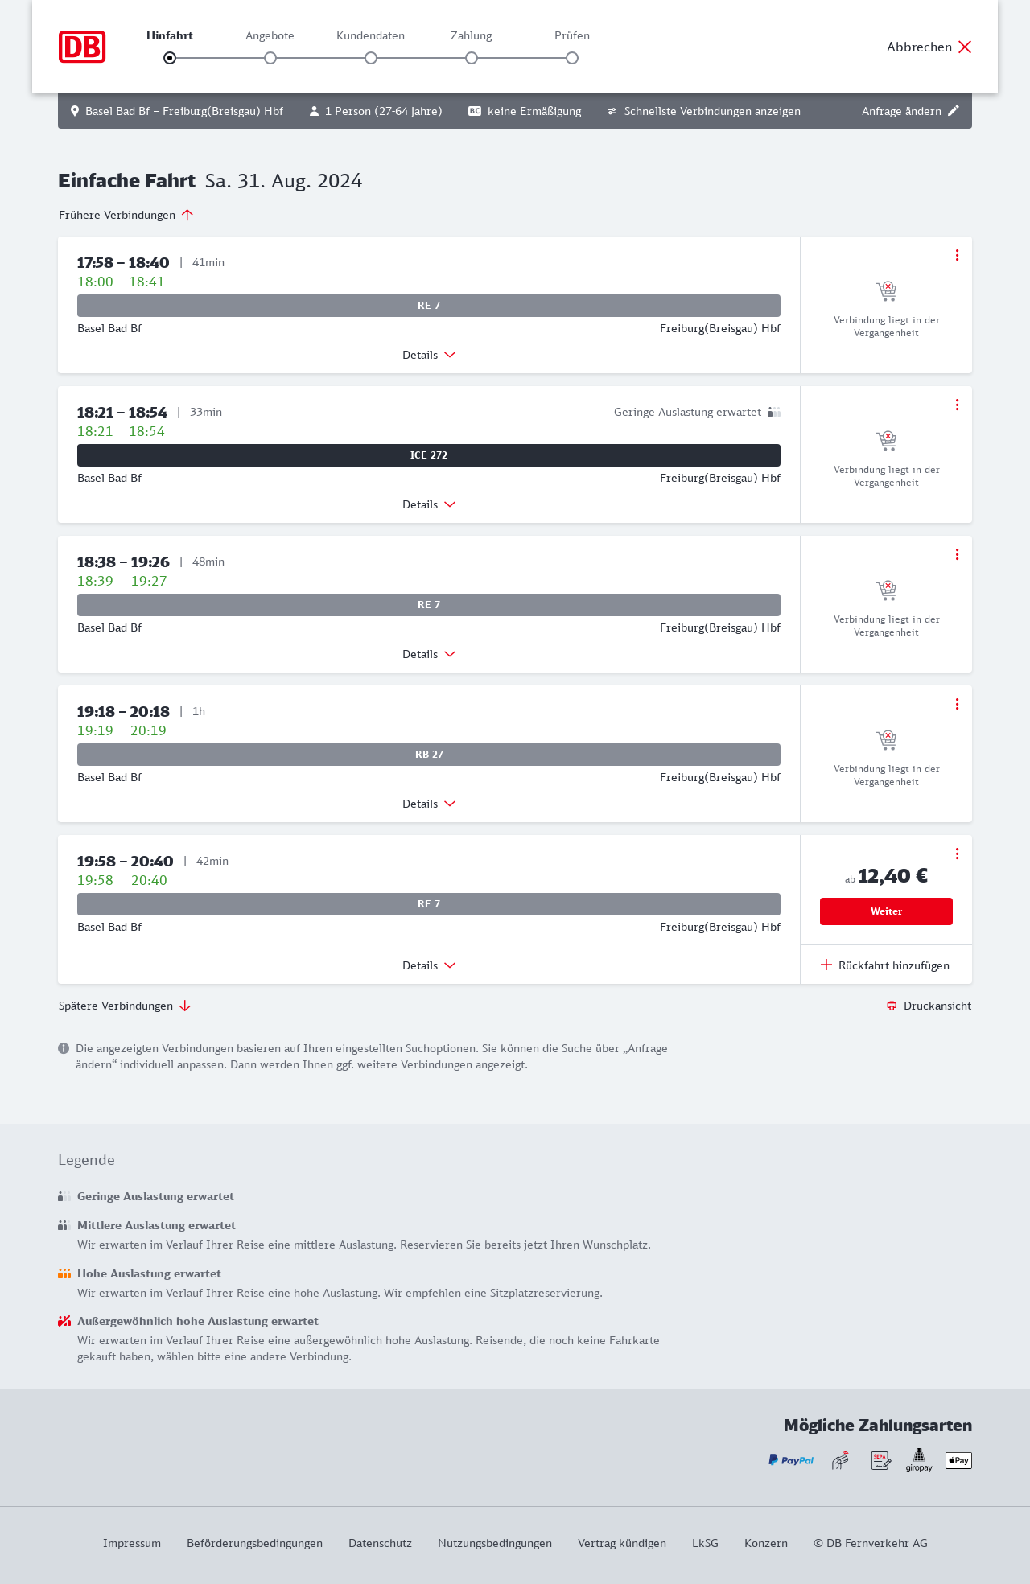Open three-dot menu for 19:58 connection

[x=957, y=854]
